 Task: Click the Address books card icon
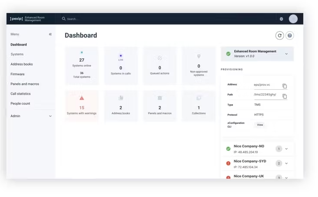[x=121, y=98]
